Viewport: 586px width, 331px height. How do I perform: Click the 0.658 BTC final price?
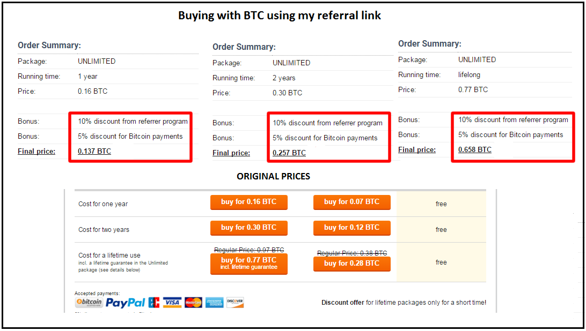pos(475,149)
